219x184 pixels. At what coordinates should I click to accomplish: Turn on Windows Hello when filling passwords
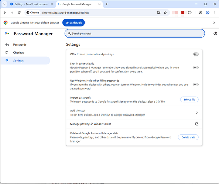pyautogui.click(x=196, y=85)
